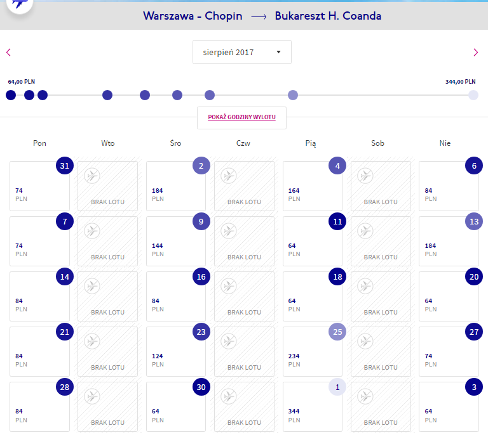Select flight date 9 for 144 PLN

tap(176, 241)
